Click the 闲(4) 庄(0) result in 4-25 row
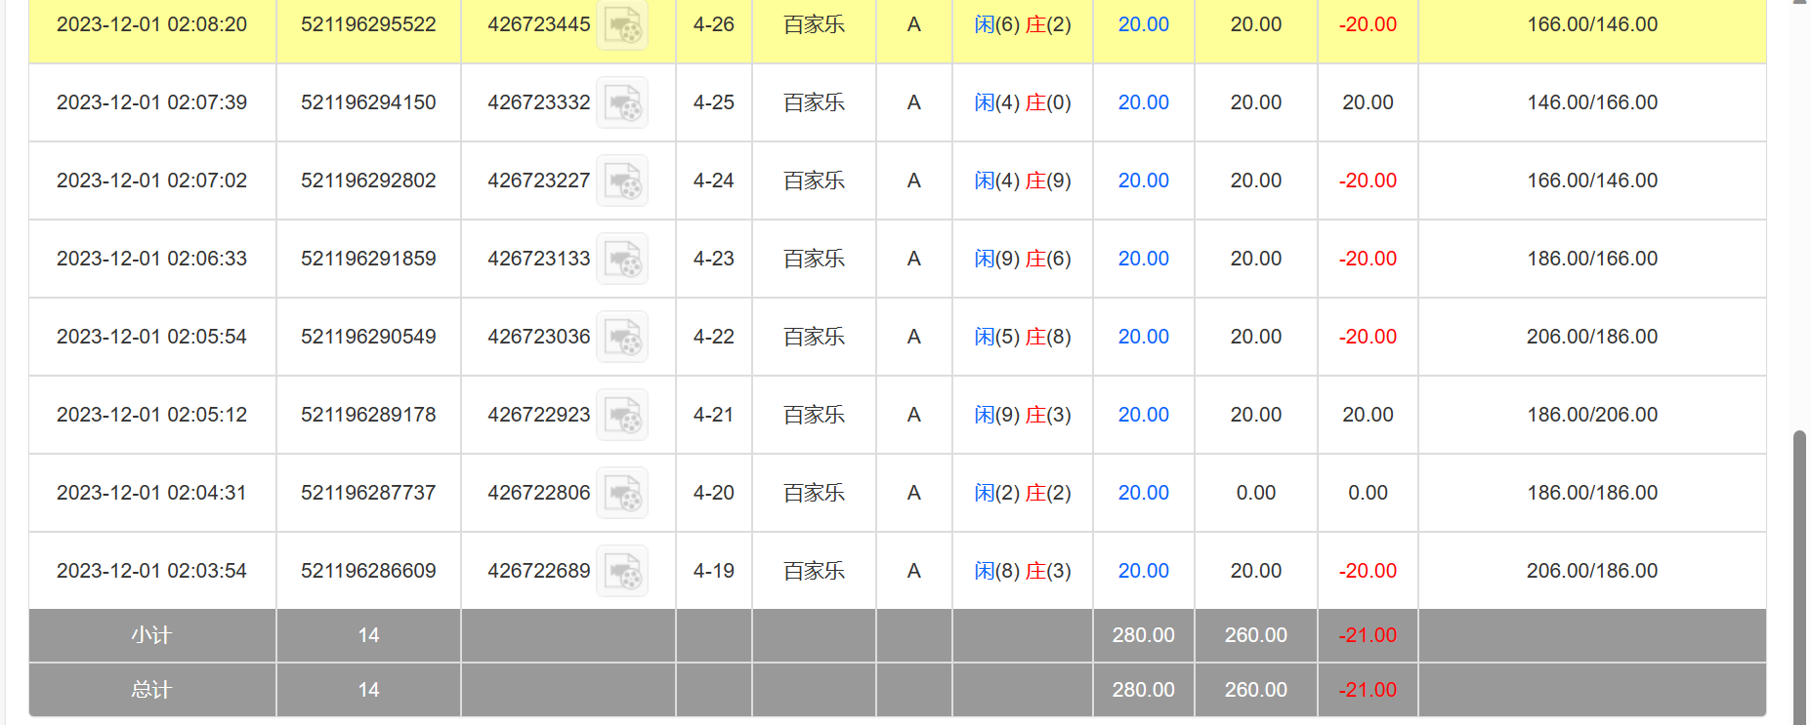Image resolution: width=1811 pixels, height=725 pixels. (1022, 102)
